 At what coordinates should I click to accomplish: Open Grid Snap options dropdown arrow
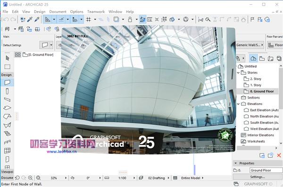pyautogui.click(x=95, y=19)
